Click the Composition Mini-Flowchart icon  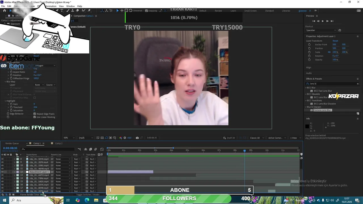point(79,149)
